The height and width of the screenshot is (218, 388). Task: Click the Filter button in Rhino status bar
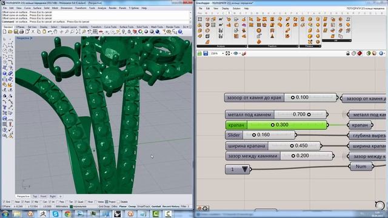pos(183,206)
